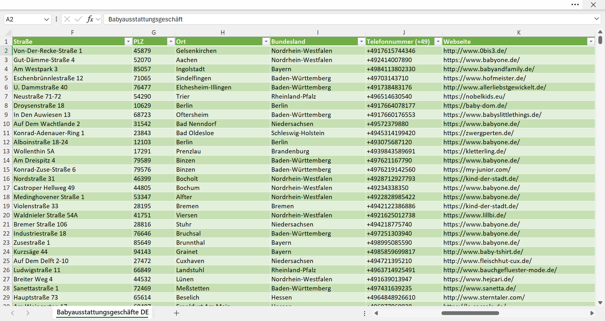
Task: Select cell Elchesheim-Illingen
Action: tap(223, 87)
